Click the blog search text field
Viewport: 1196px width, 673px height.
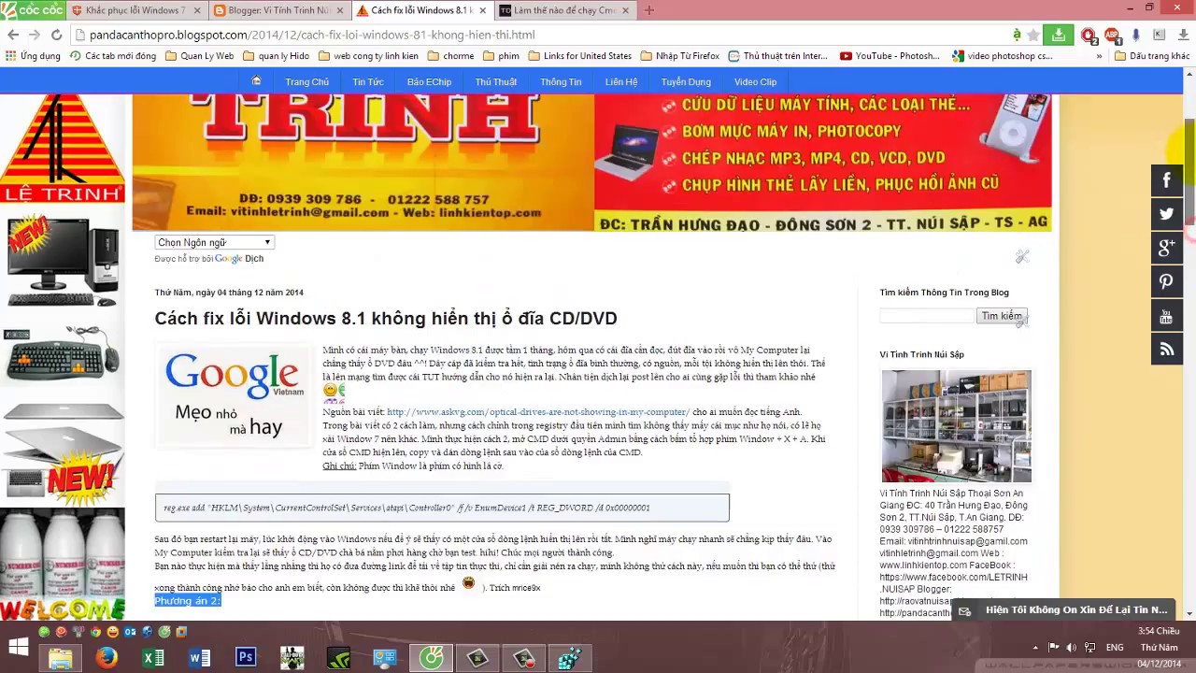[x=927, y=316]
